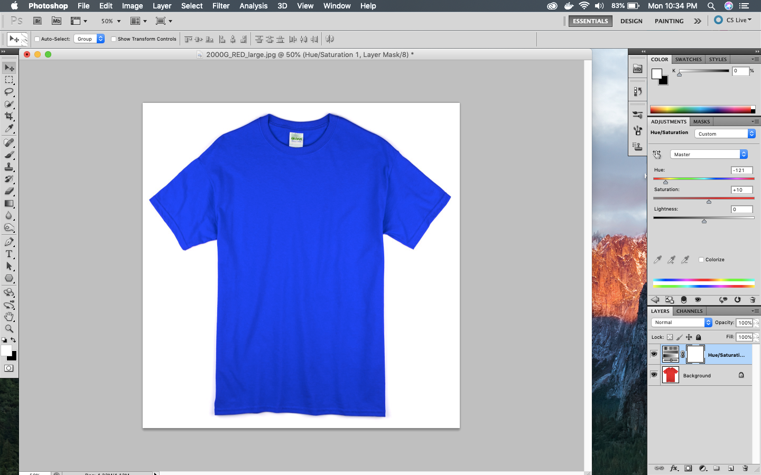Select the Clone Stamp tool
The height and width of the screenshot is (475, 761).
[x=9, y=167]
